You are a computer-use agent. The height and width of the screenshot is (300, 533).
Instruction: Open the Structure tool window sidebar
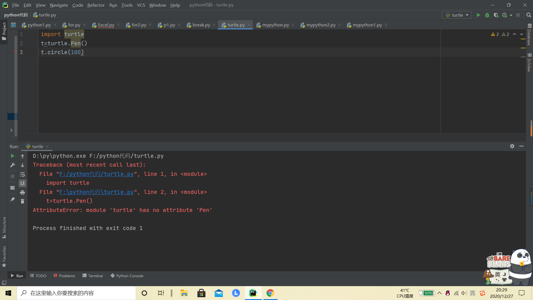[x=4, y=227]
